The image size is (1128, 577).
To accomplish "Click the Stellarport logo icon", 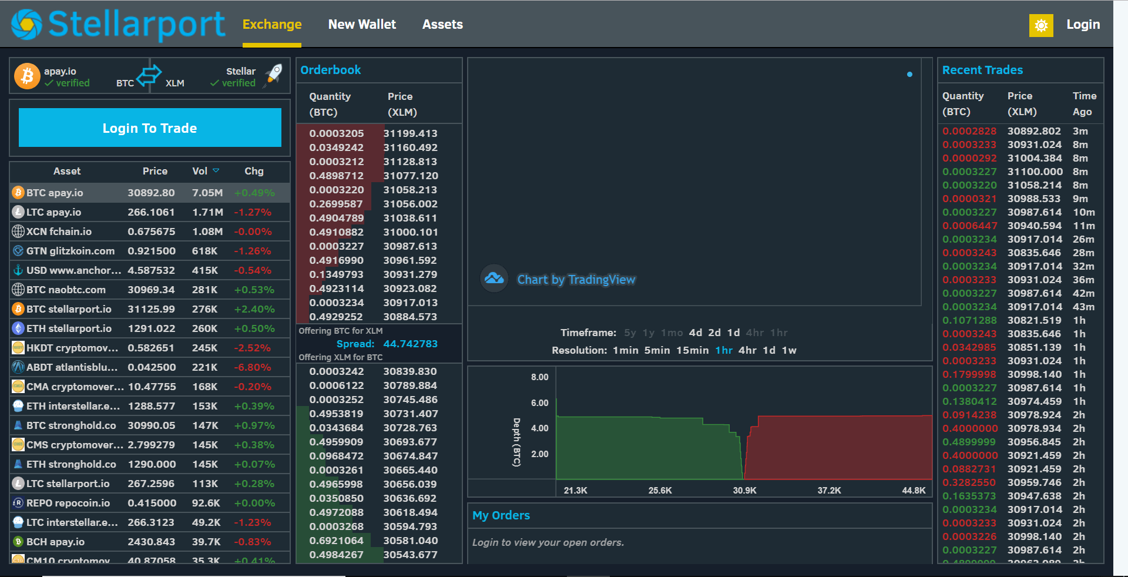I will [x=26, y=25].
